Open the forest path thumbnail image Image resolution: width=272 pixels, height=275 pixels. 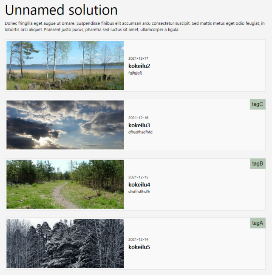(x=65, y=184)
